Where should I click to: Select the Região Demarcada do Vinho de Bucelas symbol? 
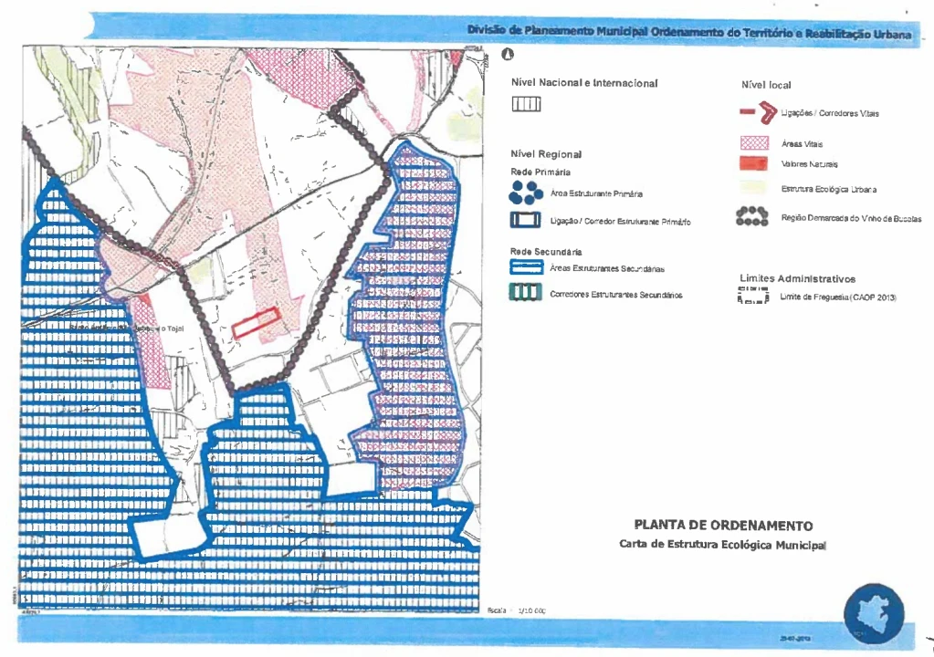pyautogui.click(x=753, y=217)
